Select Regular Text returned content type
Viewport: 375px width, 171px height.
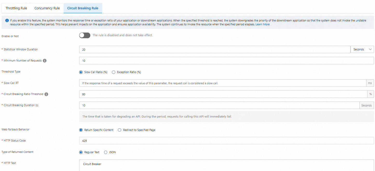point(81,152)
